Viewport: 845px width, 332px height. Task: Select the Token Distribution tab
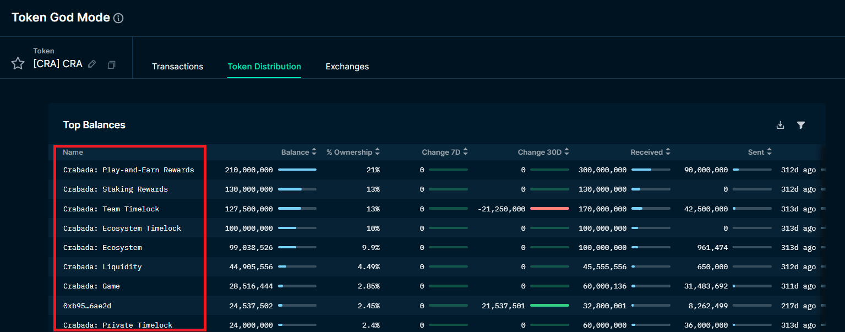(x=264, y=67)
